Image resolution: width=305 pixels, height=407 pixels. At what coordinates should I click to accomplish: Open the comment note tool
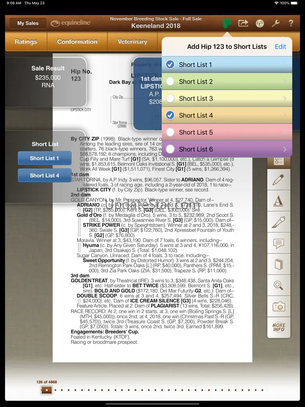(278, 243)
